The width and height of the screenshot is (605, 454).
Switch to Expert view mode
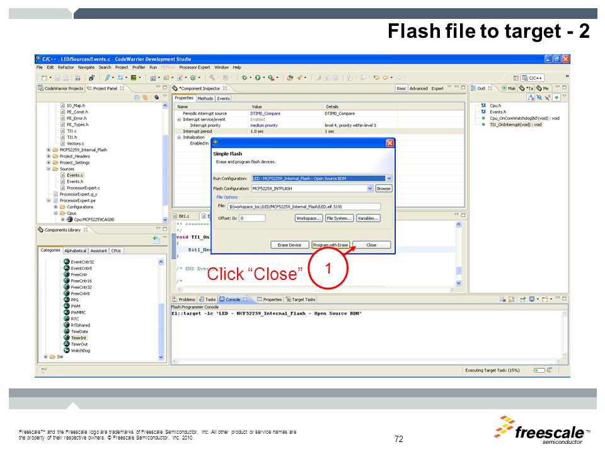pos(437,88)
